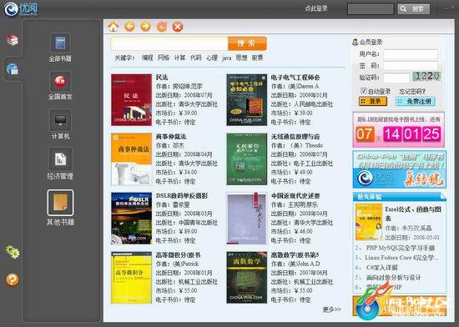Open the Excel book cover in 抢先体验
Image resolution: width=459 pixels, height=327 pixels.
(x=369, y=222)
